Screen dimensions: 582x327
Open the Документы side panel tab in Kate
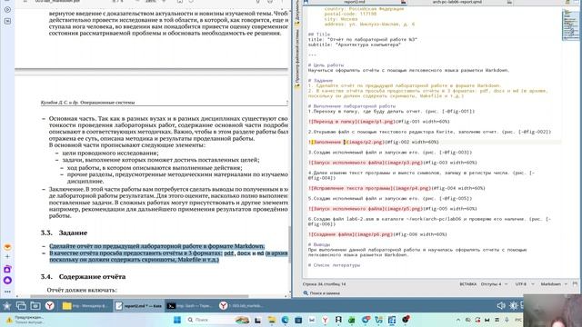pyautogui.click(x=297, y=12)
